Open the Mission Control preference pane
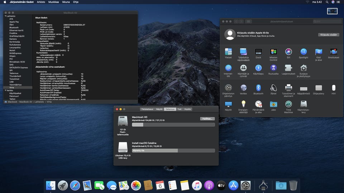344x193 pixels. 273,52
